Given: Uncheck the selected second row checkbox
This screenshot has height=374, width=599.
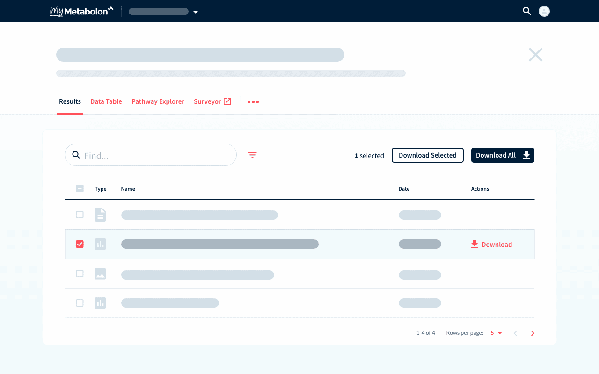Looking at the screenshot, I should pos(80,244).
